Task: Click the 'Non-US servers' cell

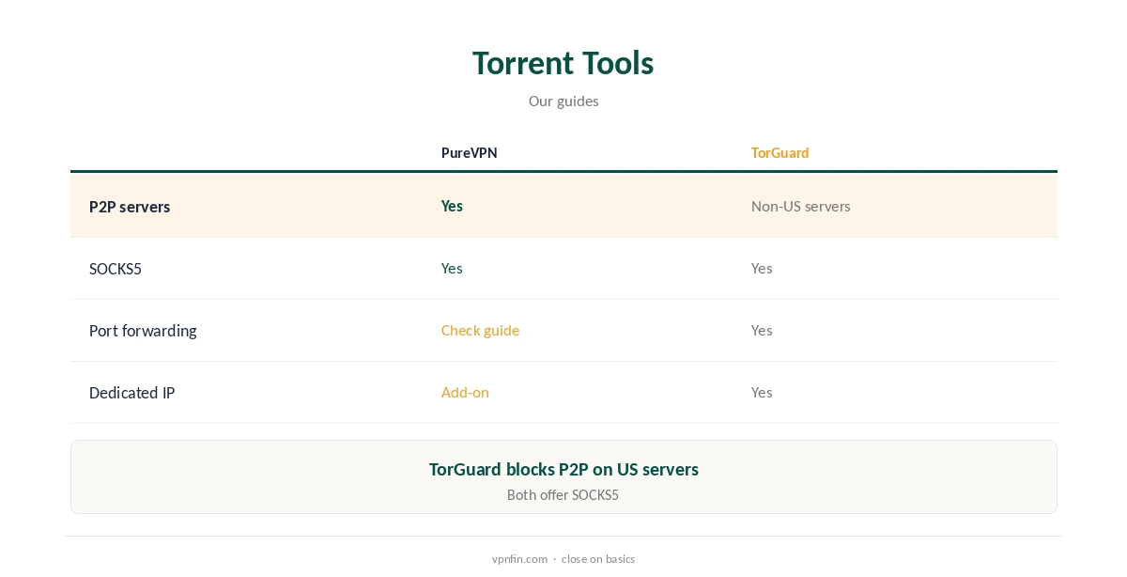Action: [800, 206]
